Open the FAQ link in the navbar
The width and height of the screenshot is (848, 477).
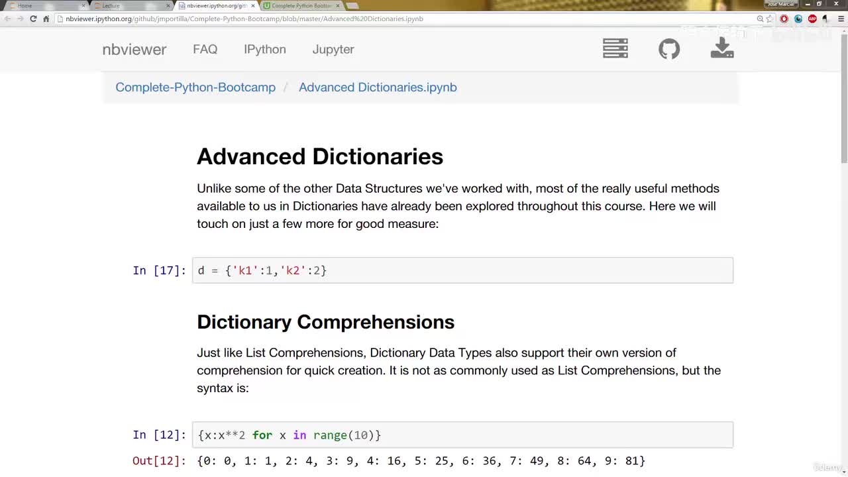pos(205,49)
